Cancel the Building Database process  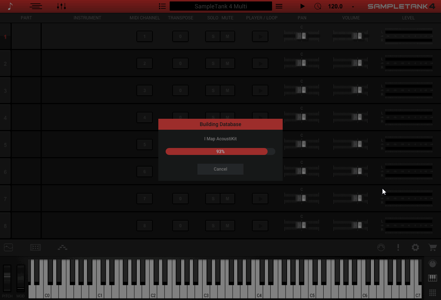(220, 169)
